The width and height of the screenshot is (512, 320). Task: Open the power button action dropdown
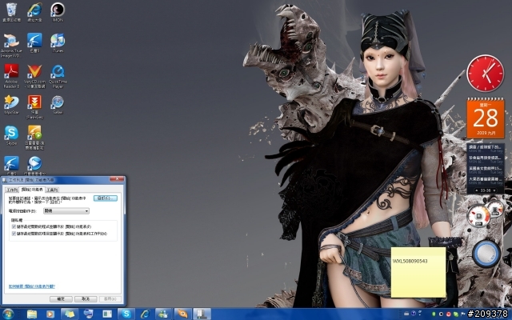tap(66, 211)
